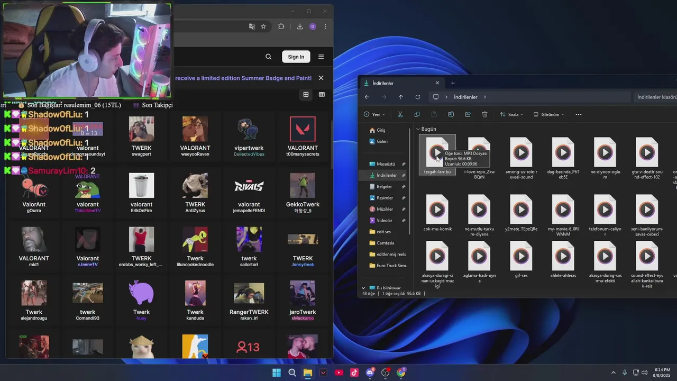Viewport: 677px width, 381px height.
Task: Open Masaüstü in the sidebar
Action: [x=386, y=164]
